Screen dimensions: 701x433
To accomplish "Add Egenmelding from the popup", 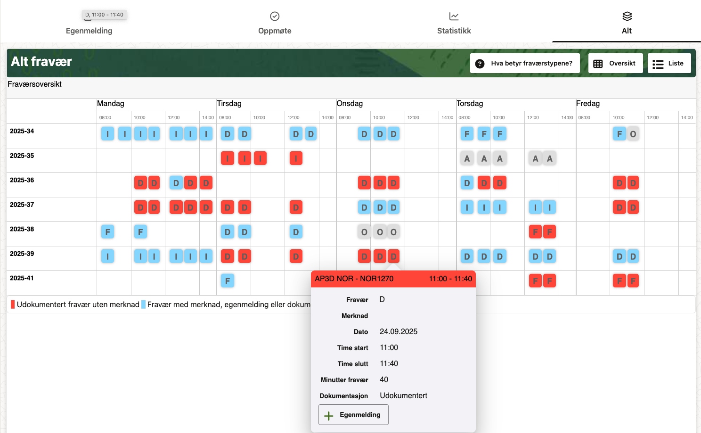I will (x=353, y=415).
